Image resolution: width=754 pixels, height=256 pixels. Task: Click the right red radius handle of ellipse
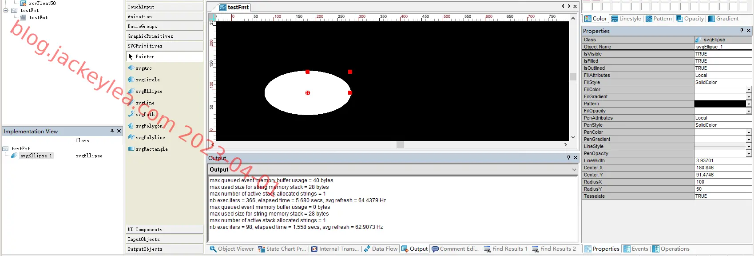click(350, 92)
